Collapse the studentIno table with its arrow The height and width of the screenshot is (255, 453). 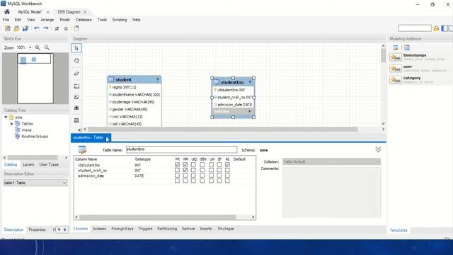click(250, 82)
